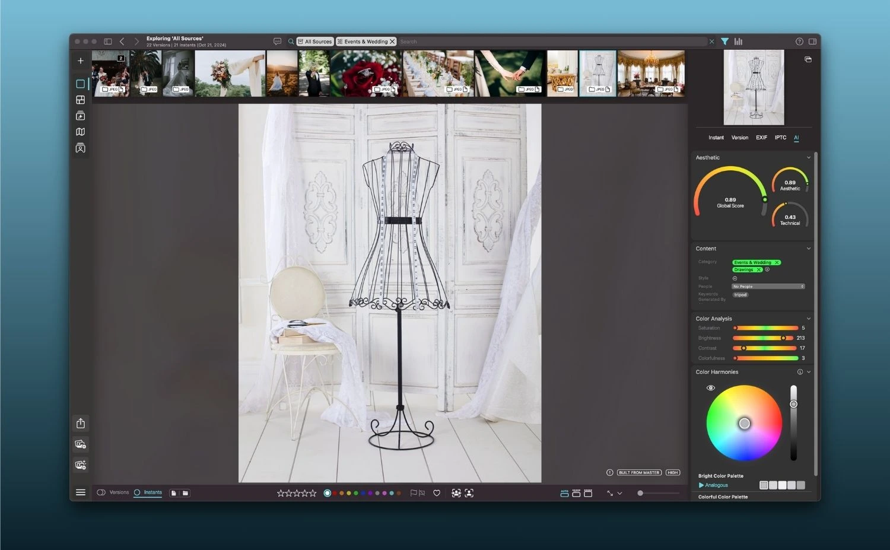Click the info icon next to Color Harmonies
890x550 pixels.
[800, 372]
